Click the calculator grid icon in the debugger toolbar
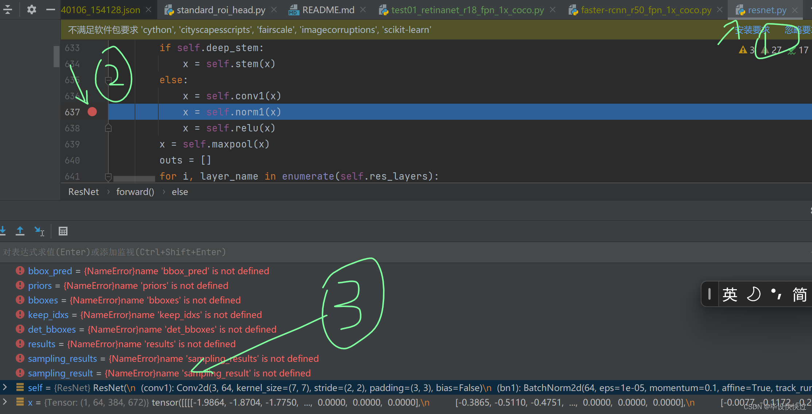The image size is (812, 414). [63, 231]
